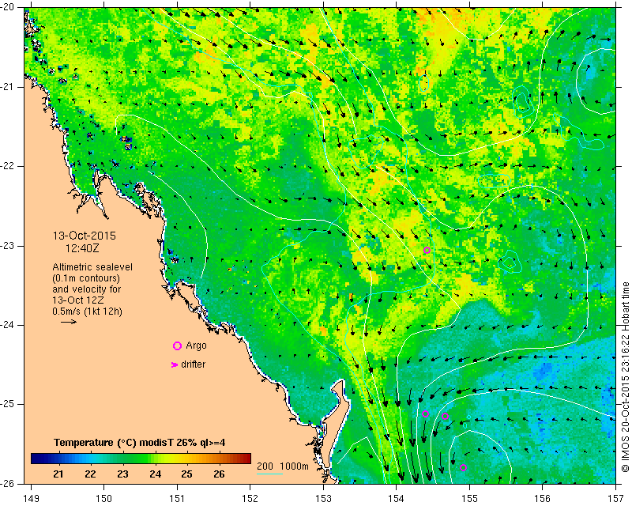Click the 'drifter' legend label
This screenshot has width=632, height=506.
(193, 364)
